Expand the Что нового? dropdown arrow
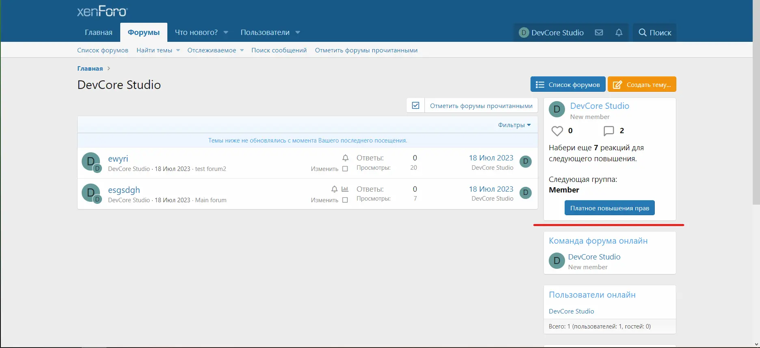The image size is (760, 348). tap(226, 32)
